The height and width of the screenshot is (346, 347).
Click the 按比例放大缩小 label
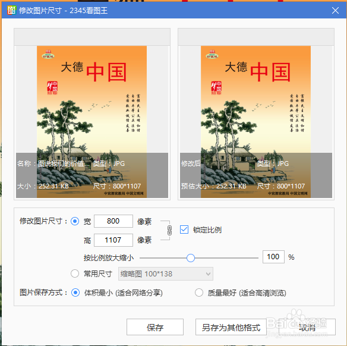click(109, 258)
